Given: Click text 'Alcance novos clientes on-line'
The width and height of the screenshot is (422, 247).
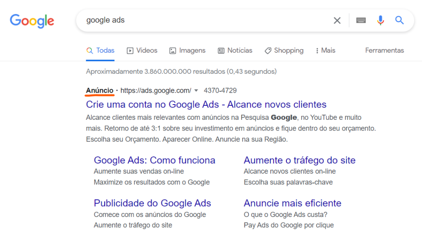Looking at the screenshot, I should click(290, 172).
